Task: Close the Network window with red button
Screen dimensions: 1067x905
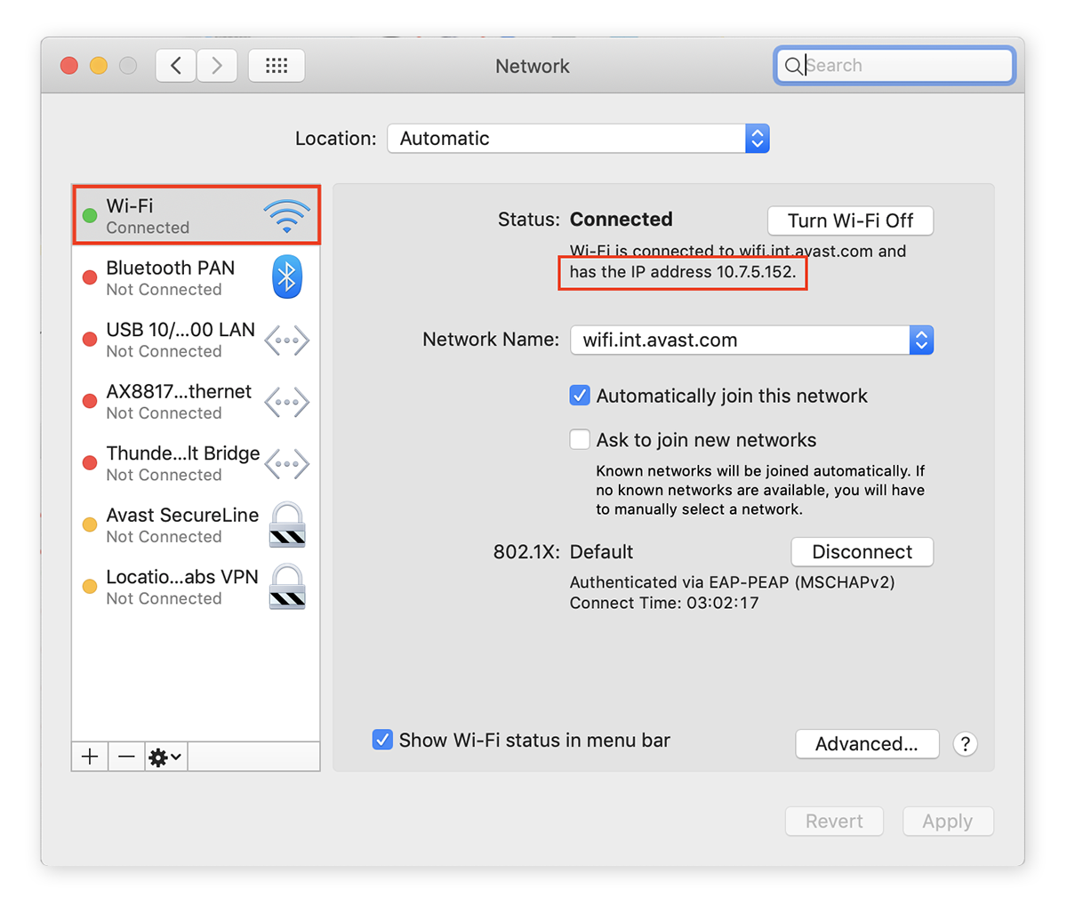Action: (x=69, y=66)
